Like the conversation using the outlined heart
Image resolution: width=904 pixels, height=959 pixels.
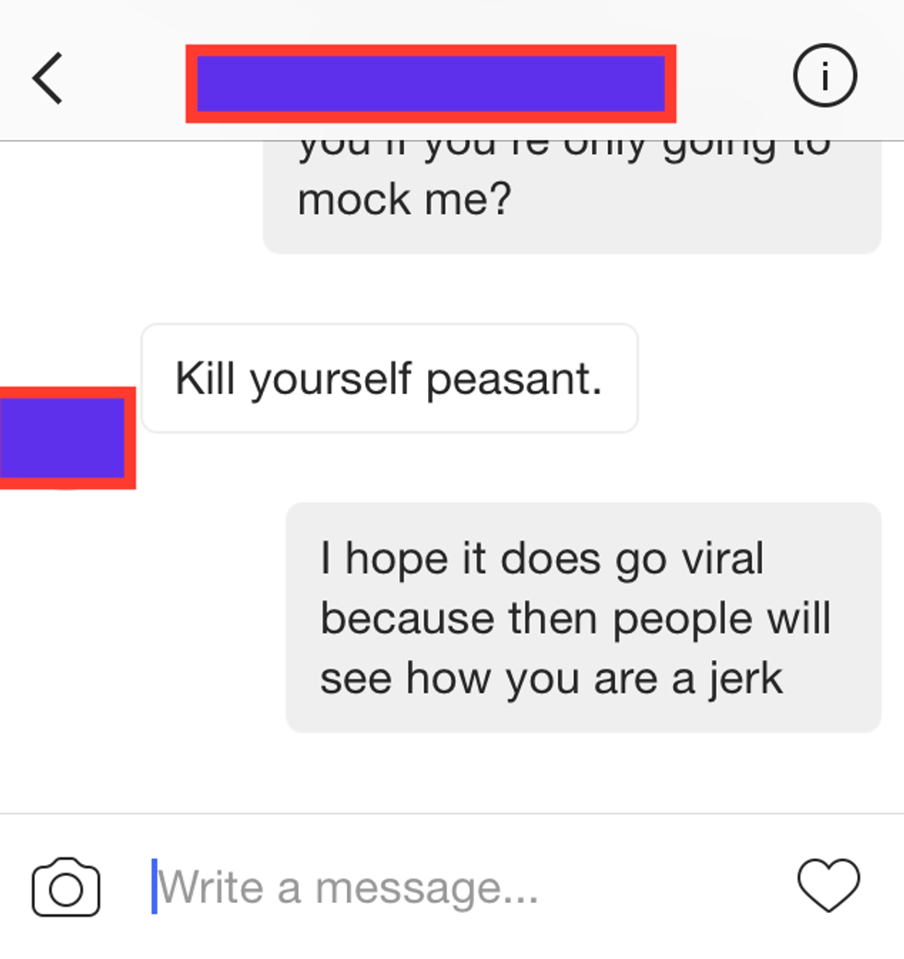828,885
